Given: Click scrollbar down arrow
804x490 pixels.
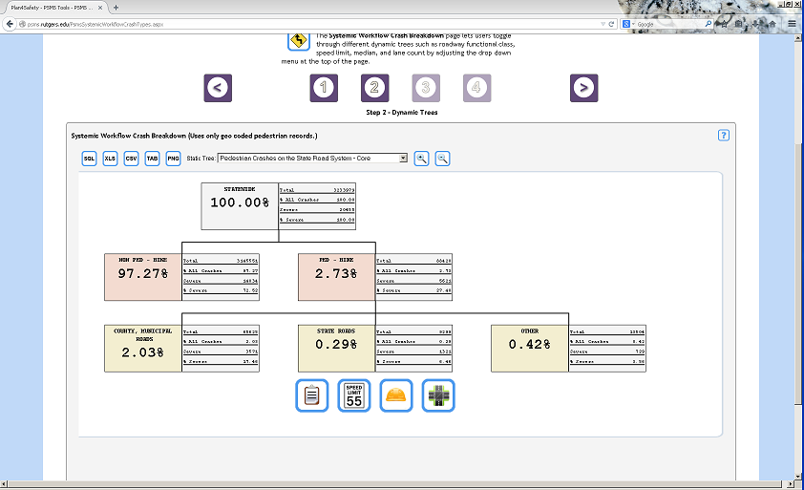Looking at the screenshot, I should pyautogui.click(x=799, y=476).
